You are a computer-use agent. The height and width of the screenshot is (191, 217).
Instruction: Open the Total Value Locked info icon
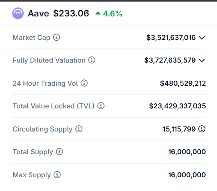point(101,106)
